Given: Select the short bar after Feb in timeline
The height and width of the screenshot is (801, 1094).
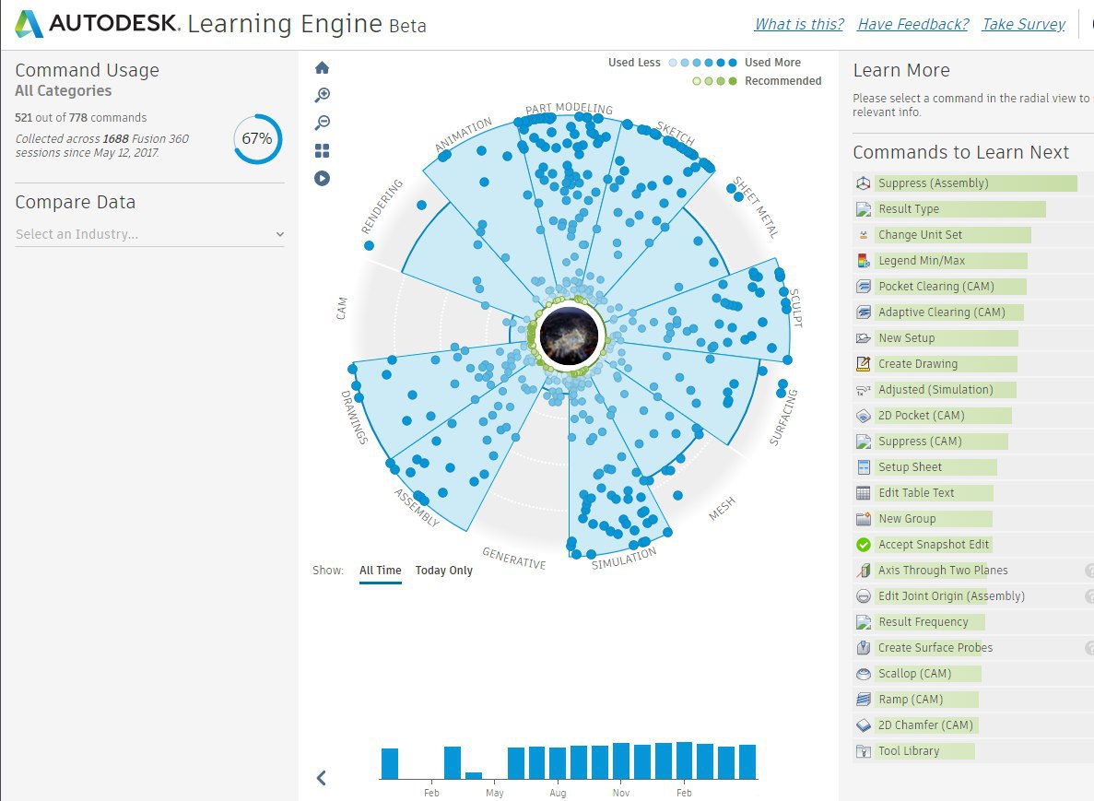Looking at the screenshot, I should click(474, 775).
